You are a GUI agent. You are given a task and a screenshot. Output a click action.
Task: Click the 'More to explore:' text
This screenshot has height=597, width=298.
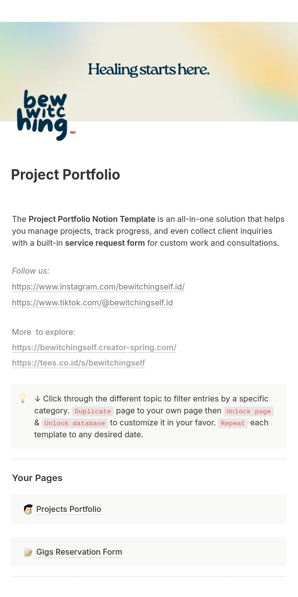pyautogui.click(x=44, y=332)
